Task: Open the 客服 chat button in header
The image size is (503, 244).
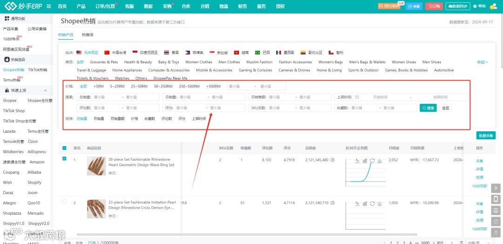Action: (414, 6)
